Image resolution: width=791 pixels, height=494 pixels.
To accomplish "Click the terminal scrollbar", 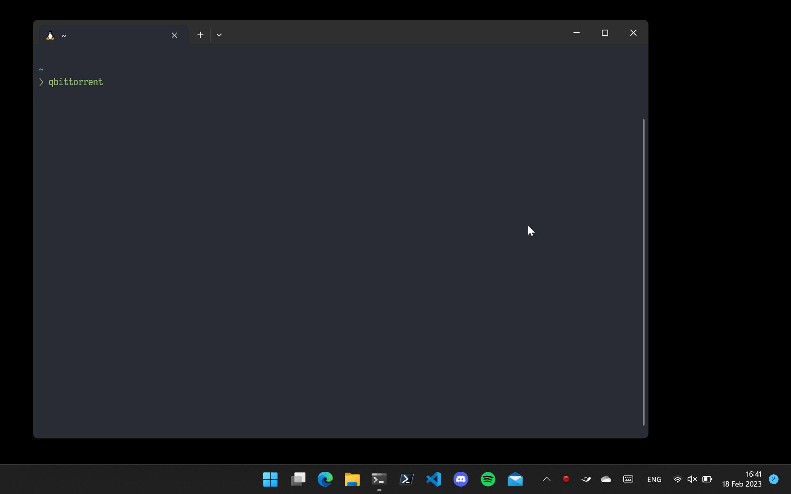I will pyautogui.click(x=644, y=272).
